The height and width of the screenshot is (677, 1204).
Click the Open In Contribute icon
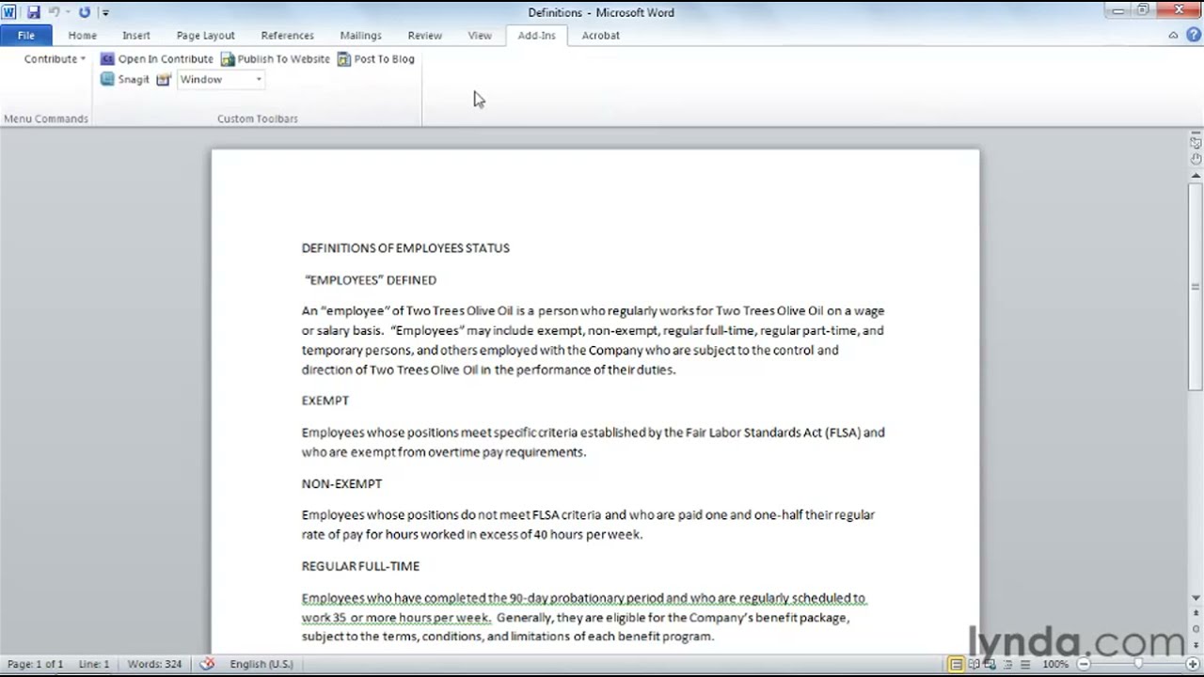107,59
